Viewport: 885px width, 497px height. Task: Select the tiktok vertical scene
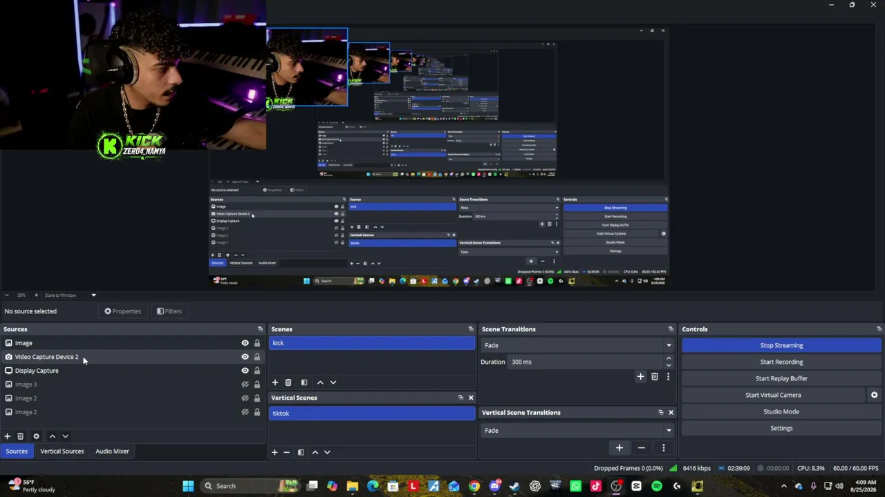click(x=372, y=413)
